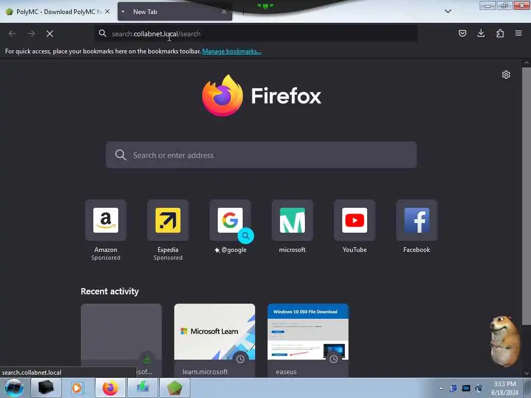Click the Firefox logo on page

(x=222, y=95)
